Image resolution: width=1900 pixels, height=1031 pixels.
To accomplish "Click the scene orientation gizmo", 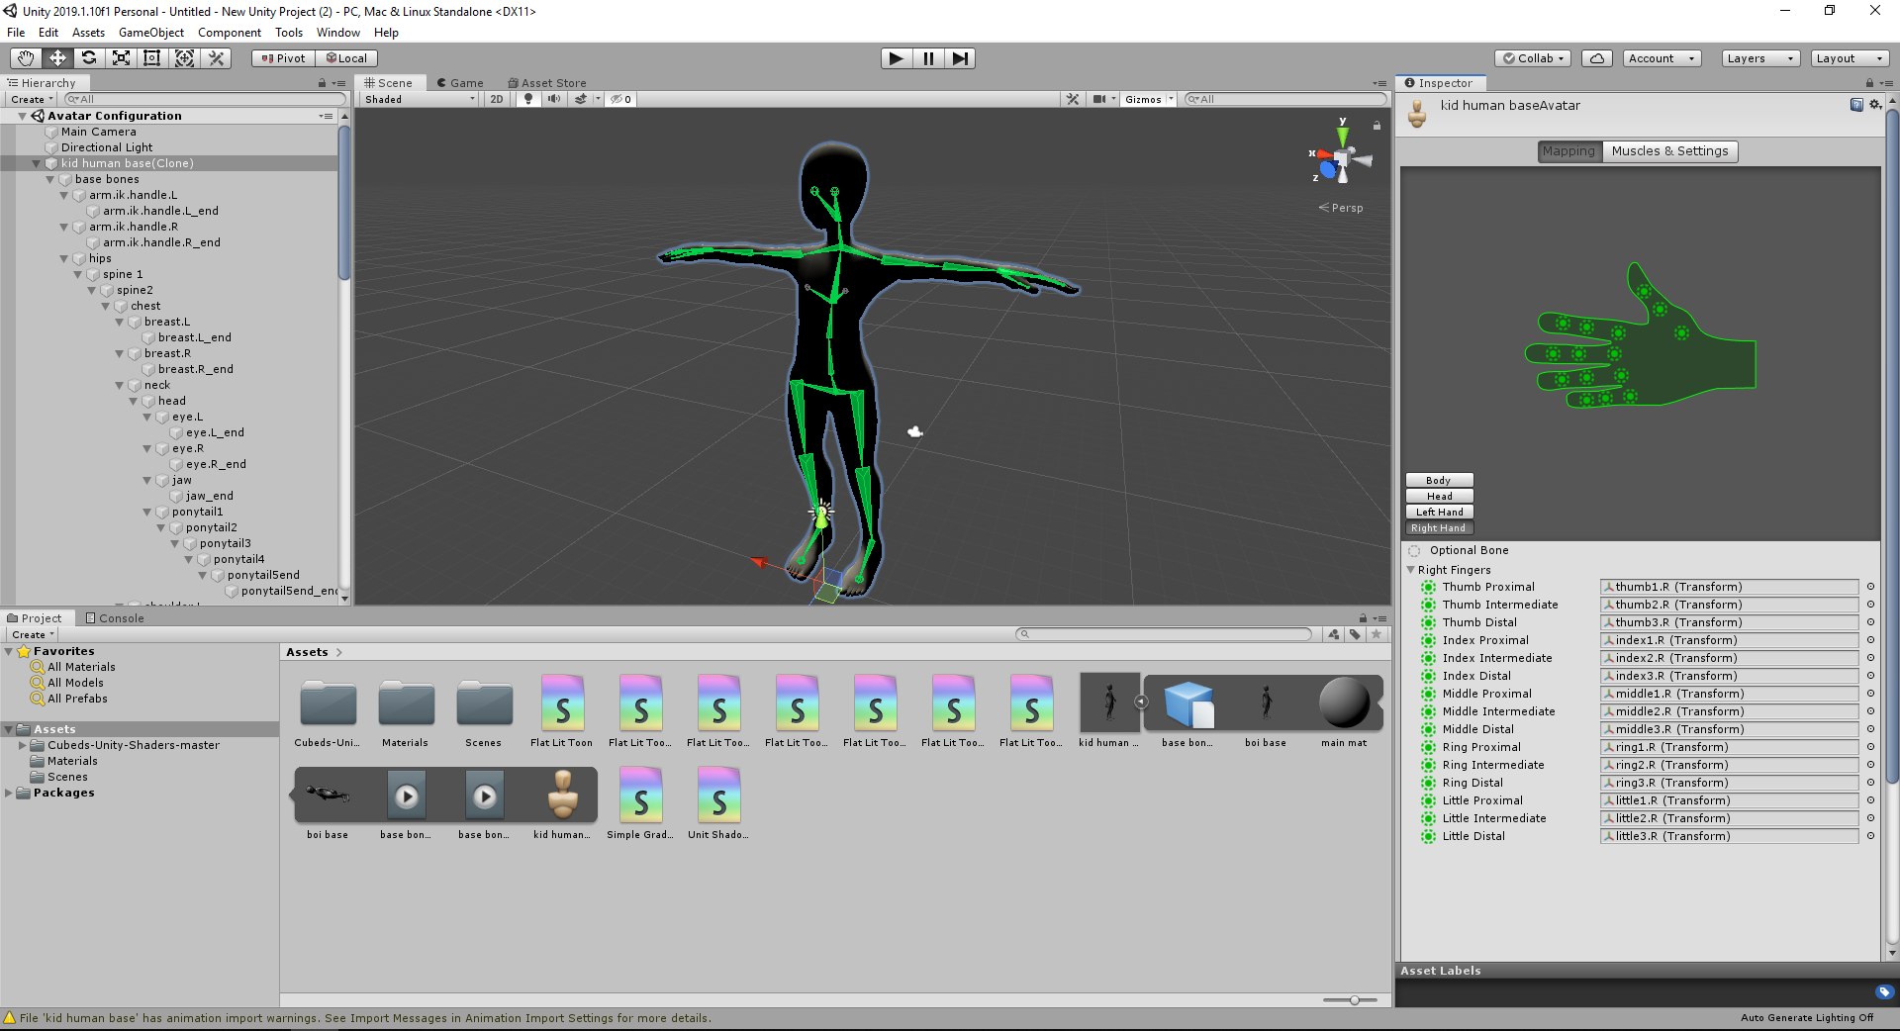I will pyautogui.click(x=1340, y=158).
